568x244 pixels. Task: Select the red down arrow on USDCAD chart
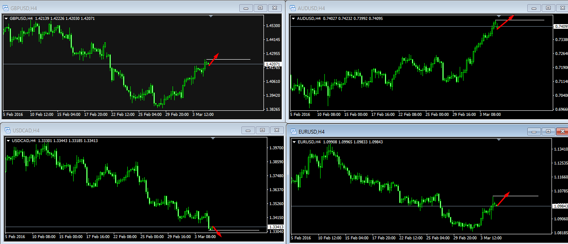(x=216, y=231)
